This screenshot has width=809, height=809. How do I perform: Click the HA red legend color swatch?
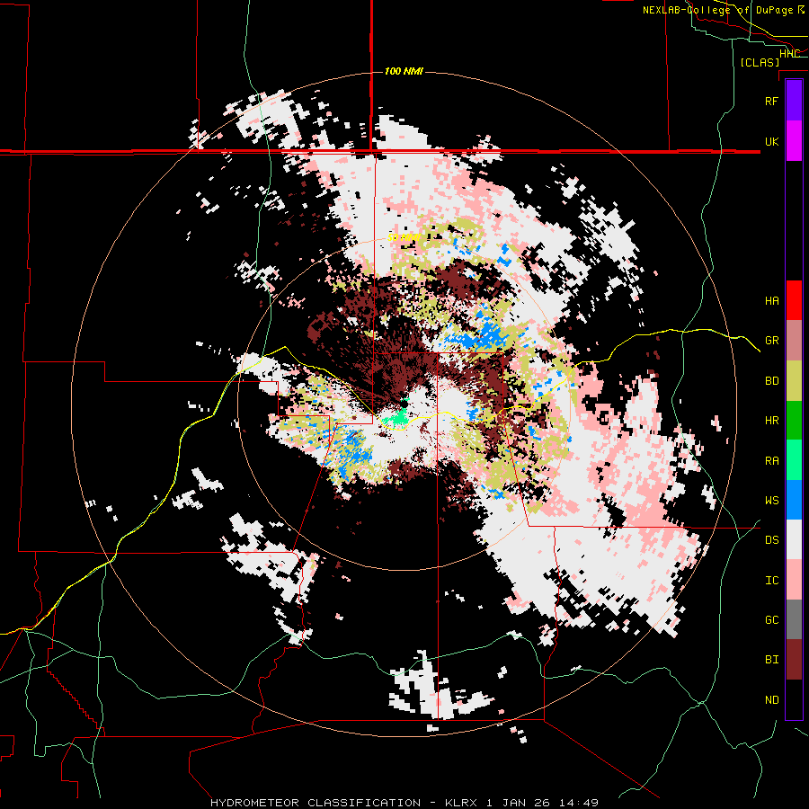tap(794, 300)
